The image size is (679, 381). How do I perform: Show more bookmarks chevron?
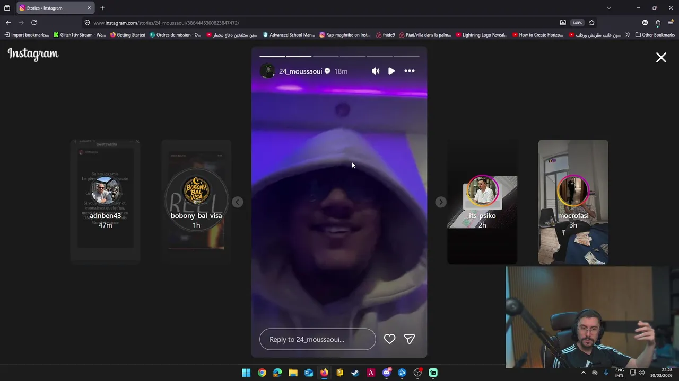coord(628,35)
